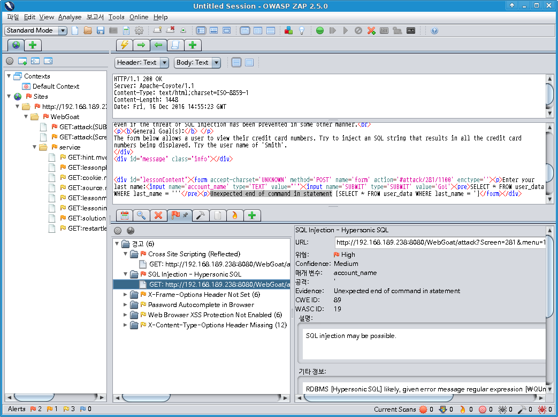Open Session Properties icon in toolbar
This screenshot has width=558, height=417.
(x=126, y=30)
